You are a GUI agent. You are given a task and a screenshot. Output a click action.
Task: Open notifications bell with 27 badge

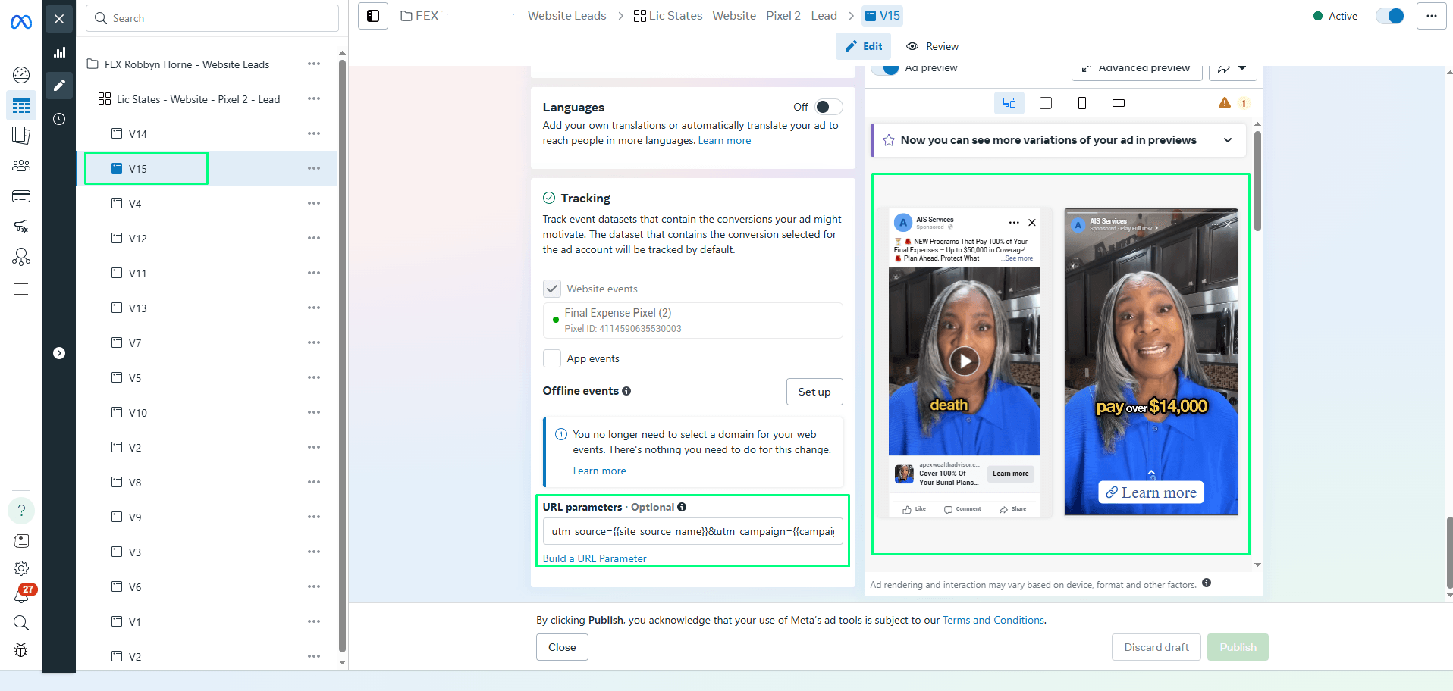click(x=21, y=596)
